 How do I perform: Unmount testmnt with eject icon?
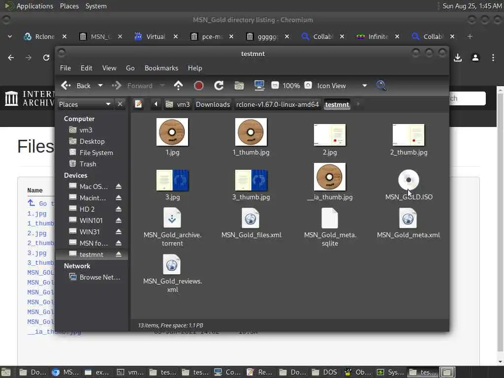click(119, 254)
